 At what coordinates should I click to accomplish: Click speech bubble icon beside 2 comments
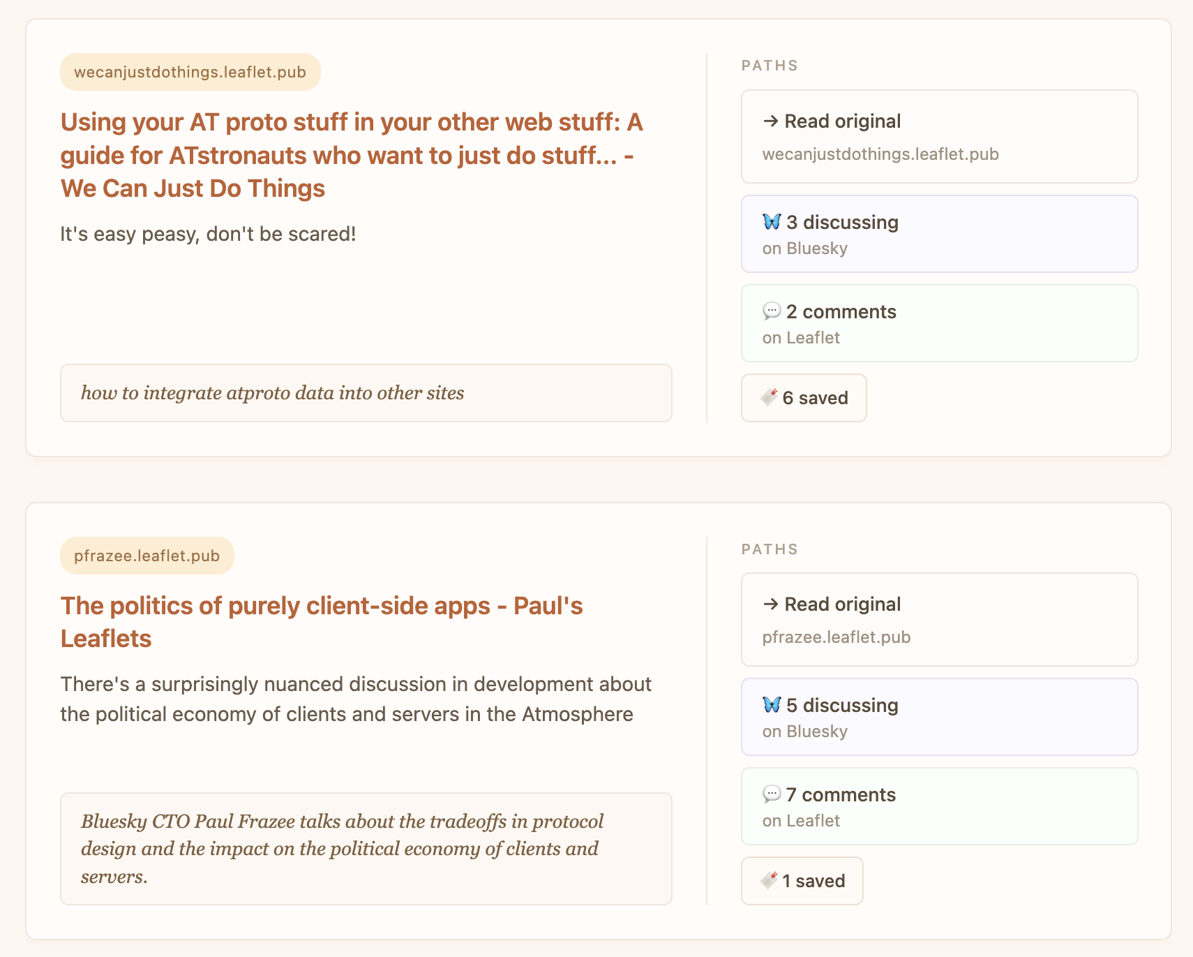(x=772, y=311)
